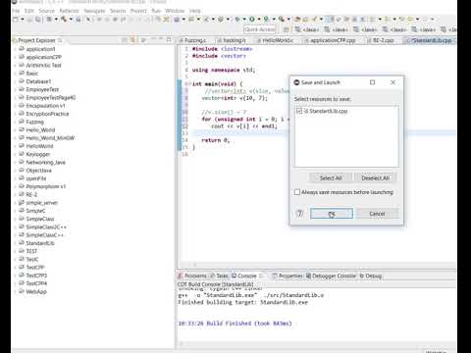The height and width of the screenshot is (353, 471).
Task: Click the help question mark icon in dialog
Action: (x=299, y=214)
